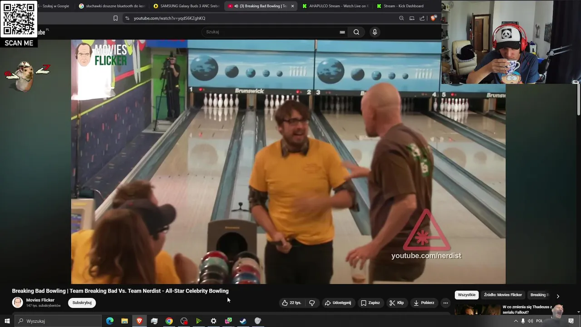Switch to AHAPULCO Stream Kick tab
Viewport: 581px width, 327px height.
(x=335, y=6)
